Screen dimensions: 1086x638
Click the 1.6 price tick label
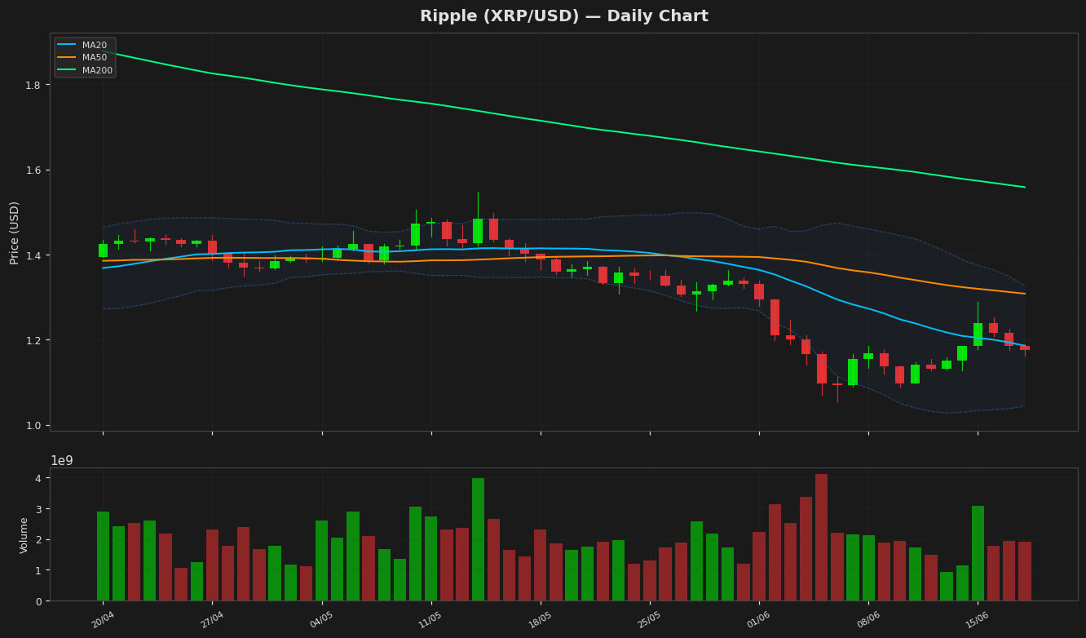pyautogui.click(x=35, y=170)
